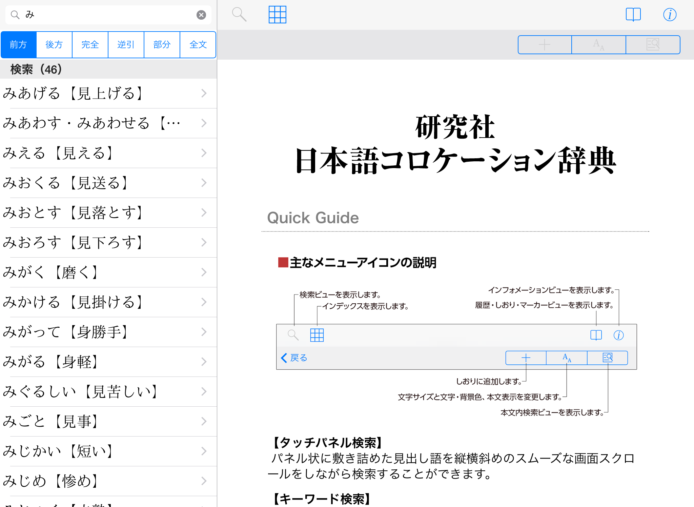This screenshot has width=694, height=507.
Task: Open history and bookmarks book icon
Action: [633, 15]
